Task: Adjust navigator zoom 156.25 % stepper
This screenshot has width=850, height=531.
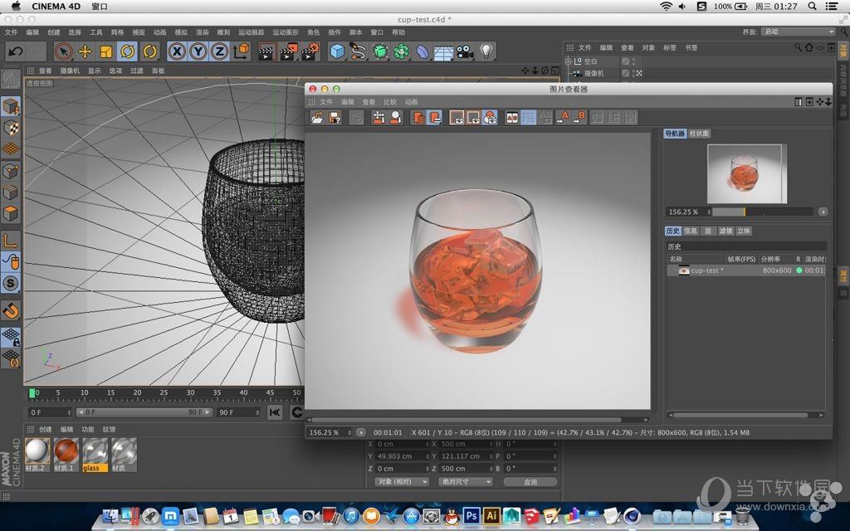Action: tap(709, 212)
